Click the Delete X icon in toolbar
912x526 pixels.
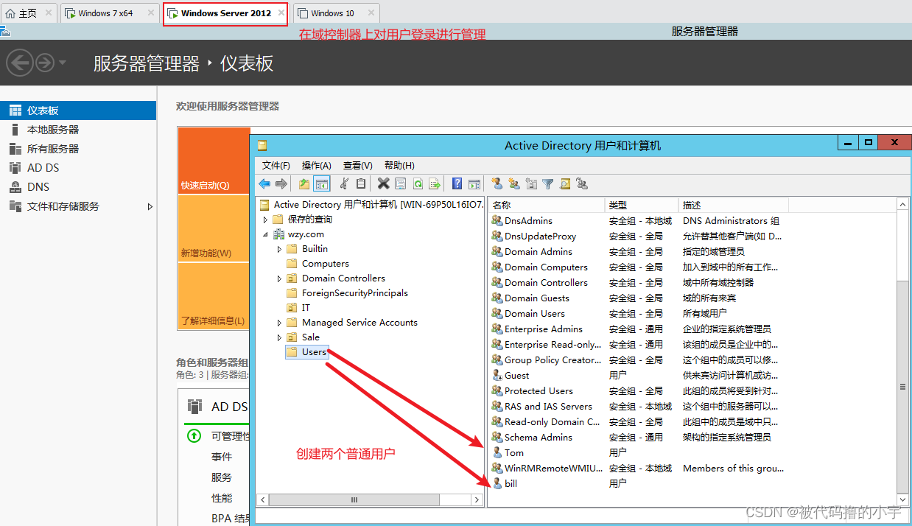(x=383, y=184)
